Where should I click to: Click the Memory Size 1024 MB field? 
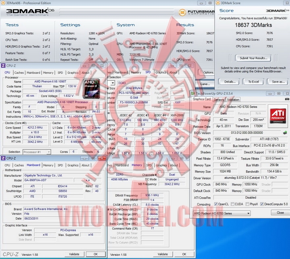pos(225,171)
